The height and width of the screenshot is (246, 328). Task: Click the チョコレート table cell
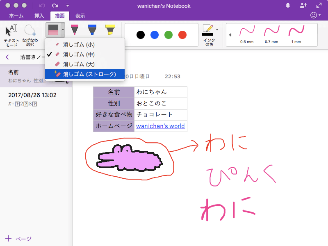(x=161, y=115)
